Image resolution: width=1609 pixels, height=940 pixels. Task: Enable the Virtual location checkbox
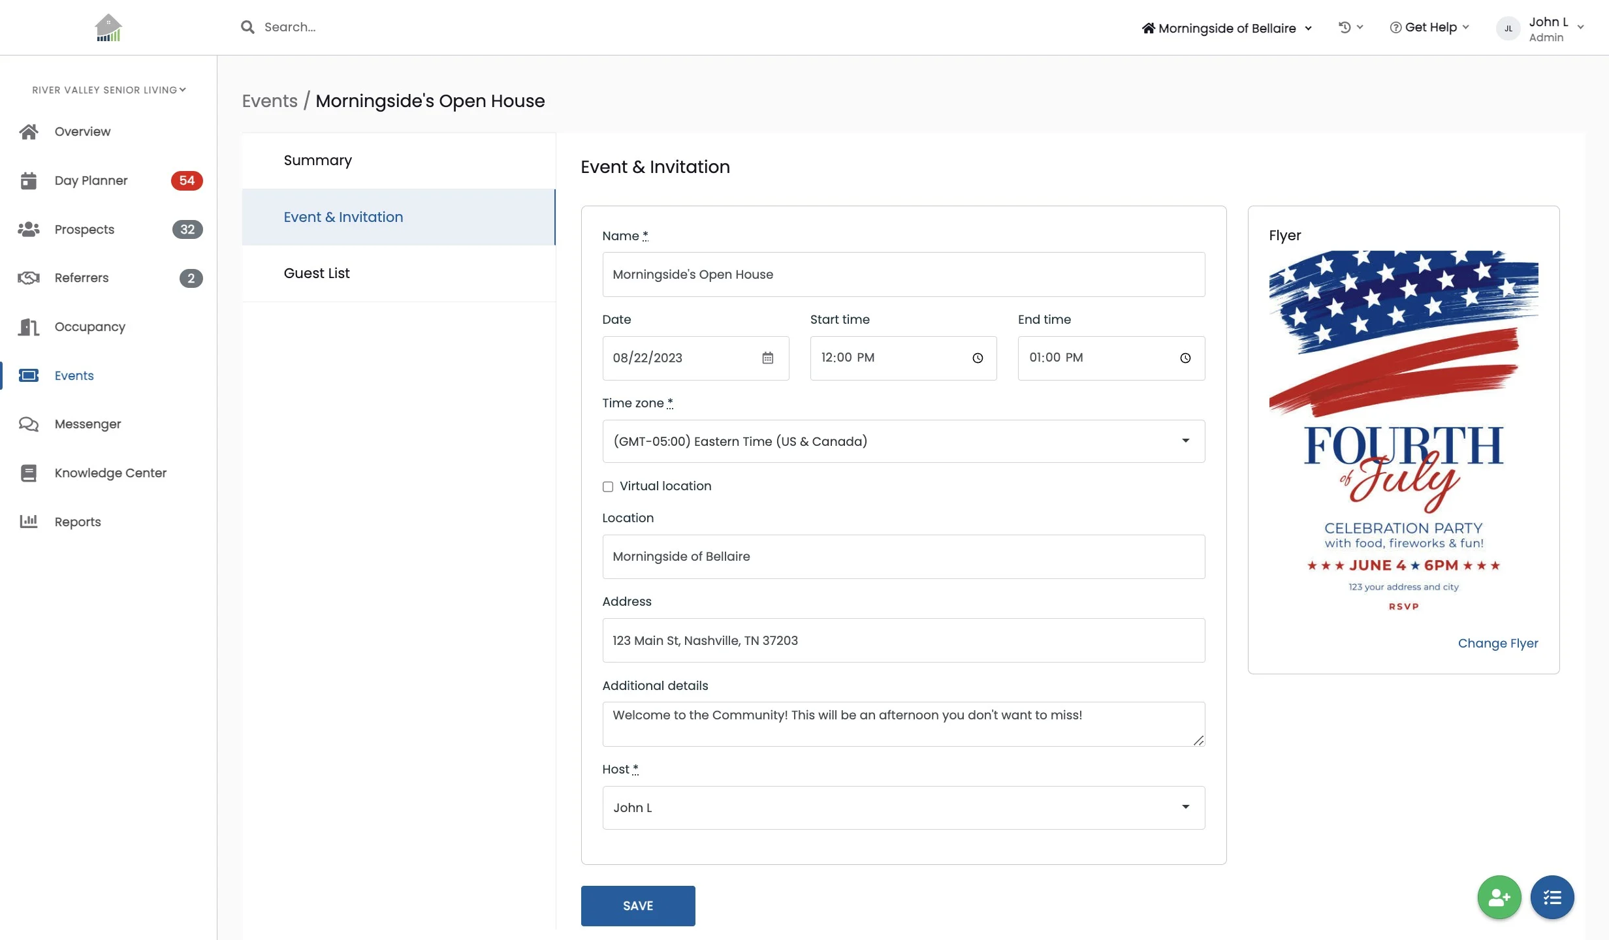coord(608,486)
